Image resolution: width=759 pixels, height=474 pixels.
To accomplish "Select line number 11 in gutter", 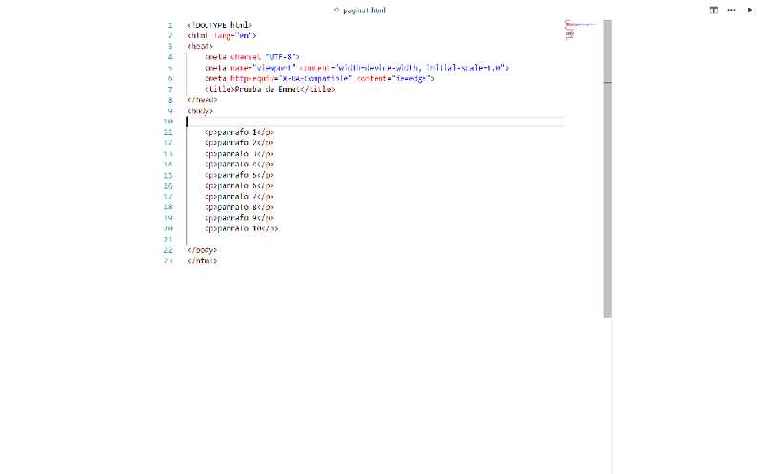I will coord(168,132).
